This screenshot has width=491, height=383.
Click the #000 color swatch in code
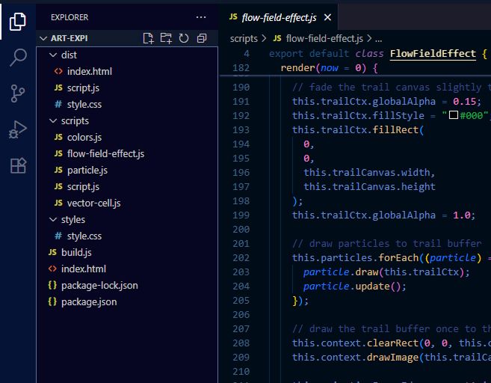(453, 115)
